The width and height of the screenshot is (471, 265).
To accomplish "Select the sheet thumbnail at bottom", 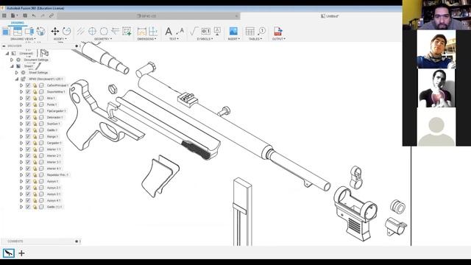I will coord(8,253).
